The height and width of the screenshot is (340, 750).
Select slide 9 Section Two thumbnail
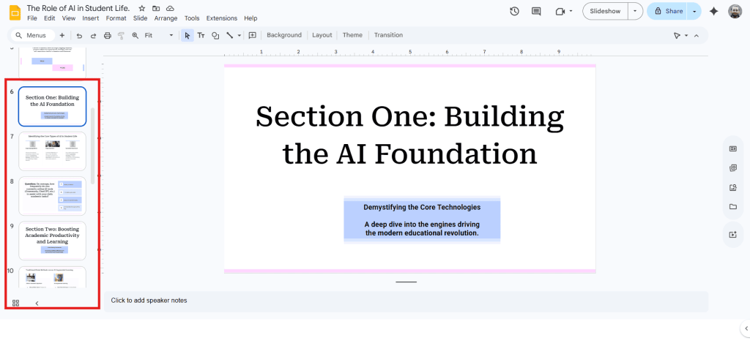[52, 241]
